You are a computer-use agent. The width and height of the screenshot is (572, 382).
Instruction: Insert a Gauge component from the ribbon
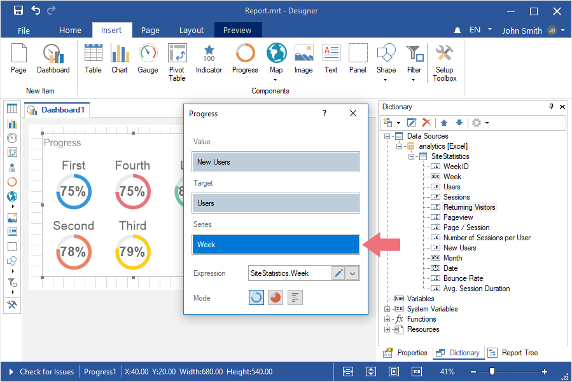tap(148, 59)
